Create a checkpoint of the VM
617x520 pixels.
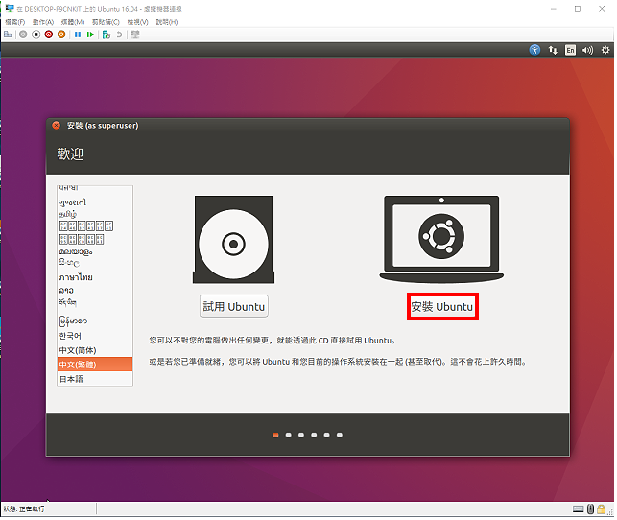click(x=107, y=35)
